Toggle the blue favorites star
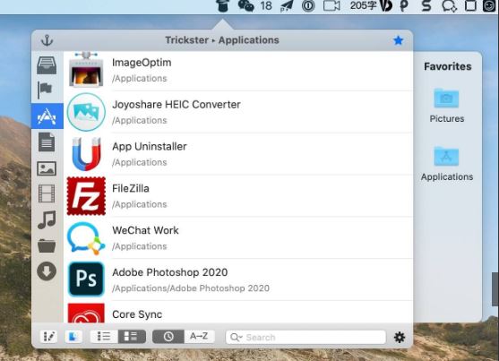Image resolution: width=499 pixels, height=361 pixels. point(398,40)
